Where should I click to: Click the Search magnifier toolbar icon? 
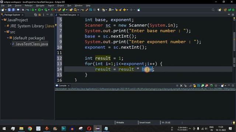click(75, 10)
